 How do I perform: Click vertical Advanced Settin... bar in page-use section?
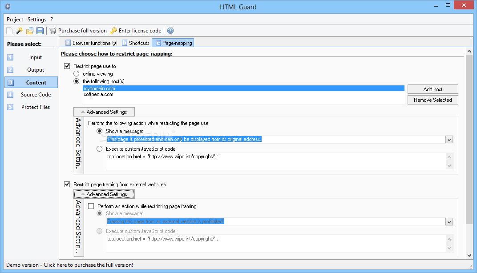[x=78, y=145]
